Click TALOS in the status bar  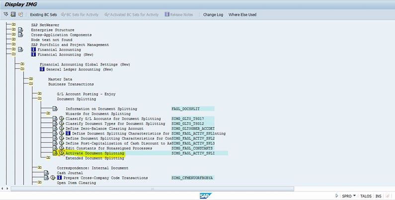366,196
